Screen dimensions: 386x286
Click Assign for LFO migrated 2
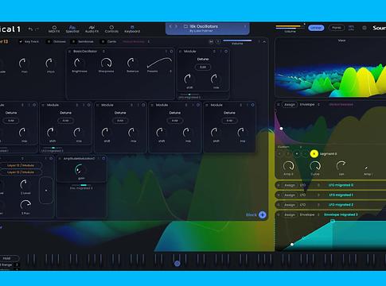(x=290, y=205)
